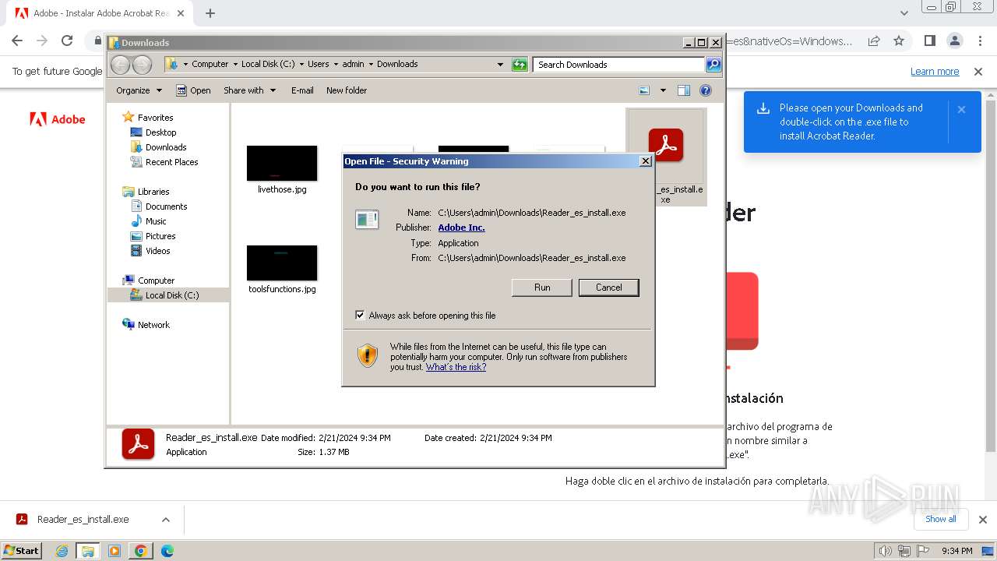
Task: Click the Chrome share page icon
Action: (x=874, y=41)
